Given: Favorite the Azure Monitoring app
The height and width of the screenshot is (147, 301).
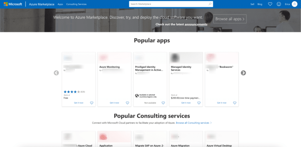Looking at the screenshot, I should (127, 103).
